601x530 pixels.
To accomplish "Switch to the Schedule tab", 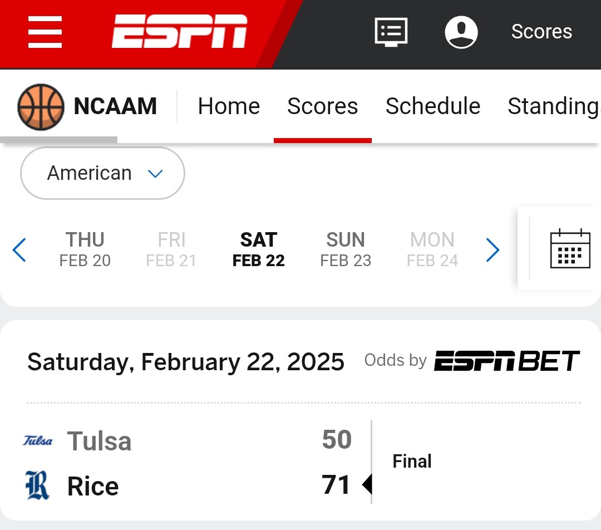I will pos(433,106).
